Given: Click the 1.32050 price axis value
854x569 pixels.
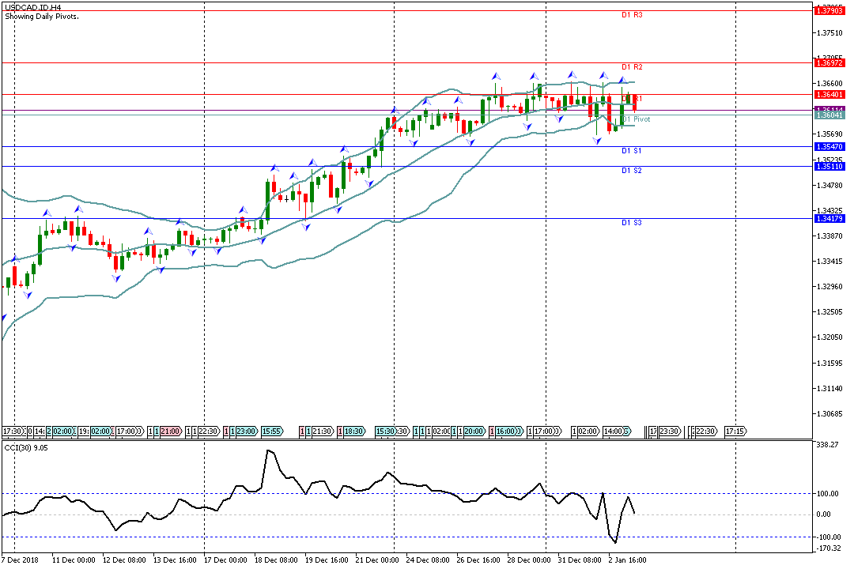Looking at the screenshot, I should [x=829, y=337].
